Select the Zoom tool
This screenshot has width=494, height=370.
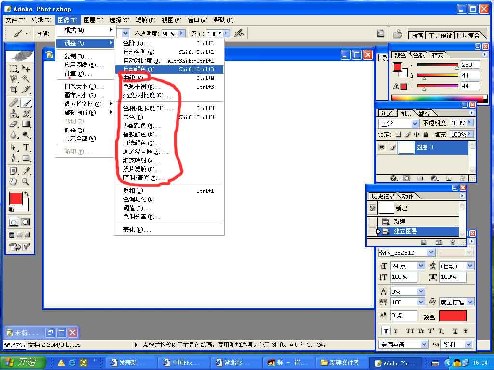[x=26, y=182]
